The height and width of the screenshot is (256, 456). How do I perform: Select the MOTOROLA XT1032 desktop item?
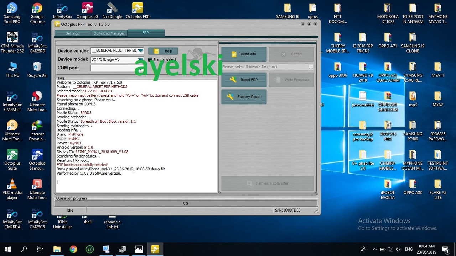388,13
